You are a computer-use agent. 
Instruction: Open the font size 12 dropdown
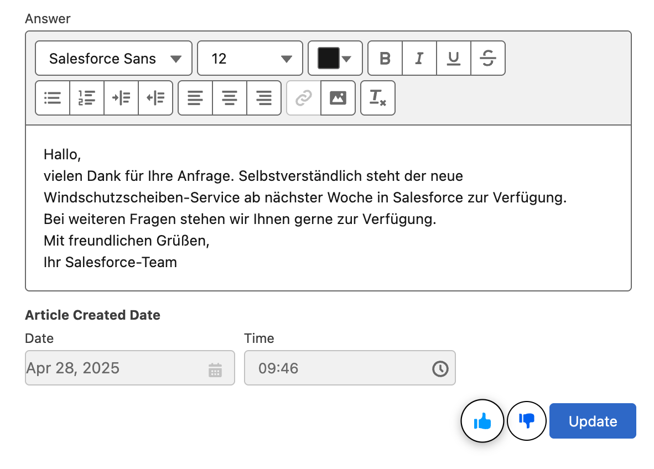pos(250,59)
